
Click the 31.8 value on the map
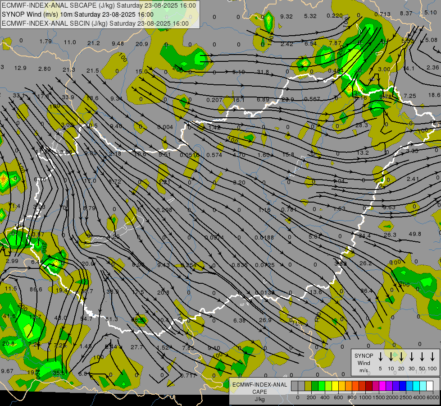click(x=263, y=72)
